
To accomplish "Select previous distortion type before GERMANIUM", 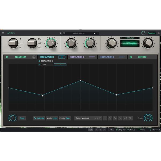I will (x=122, y=38).
